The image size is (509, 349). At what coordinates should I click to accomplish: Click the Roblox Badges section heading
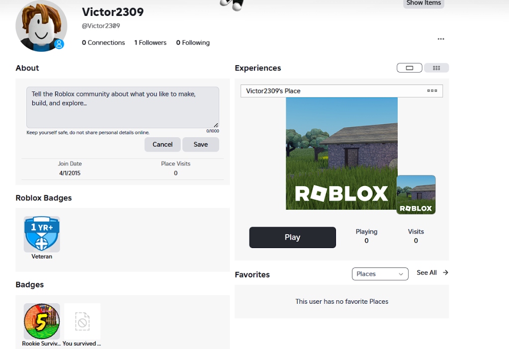point(44,198)
